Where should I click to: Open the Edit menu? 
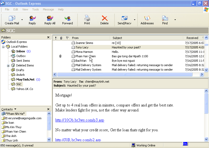pyautogui.click(x=16, y=9)
